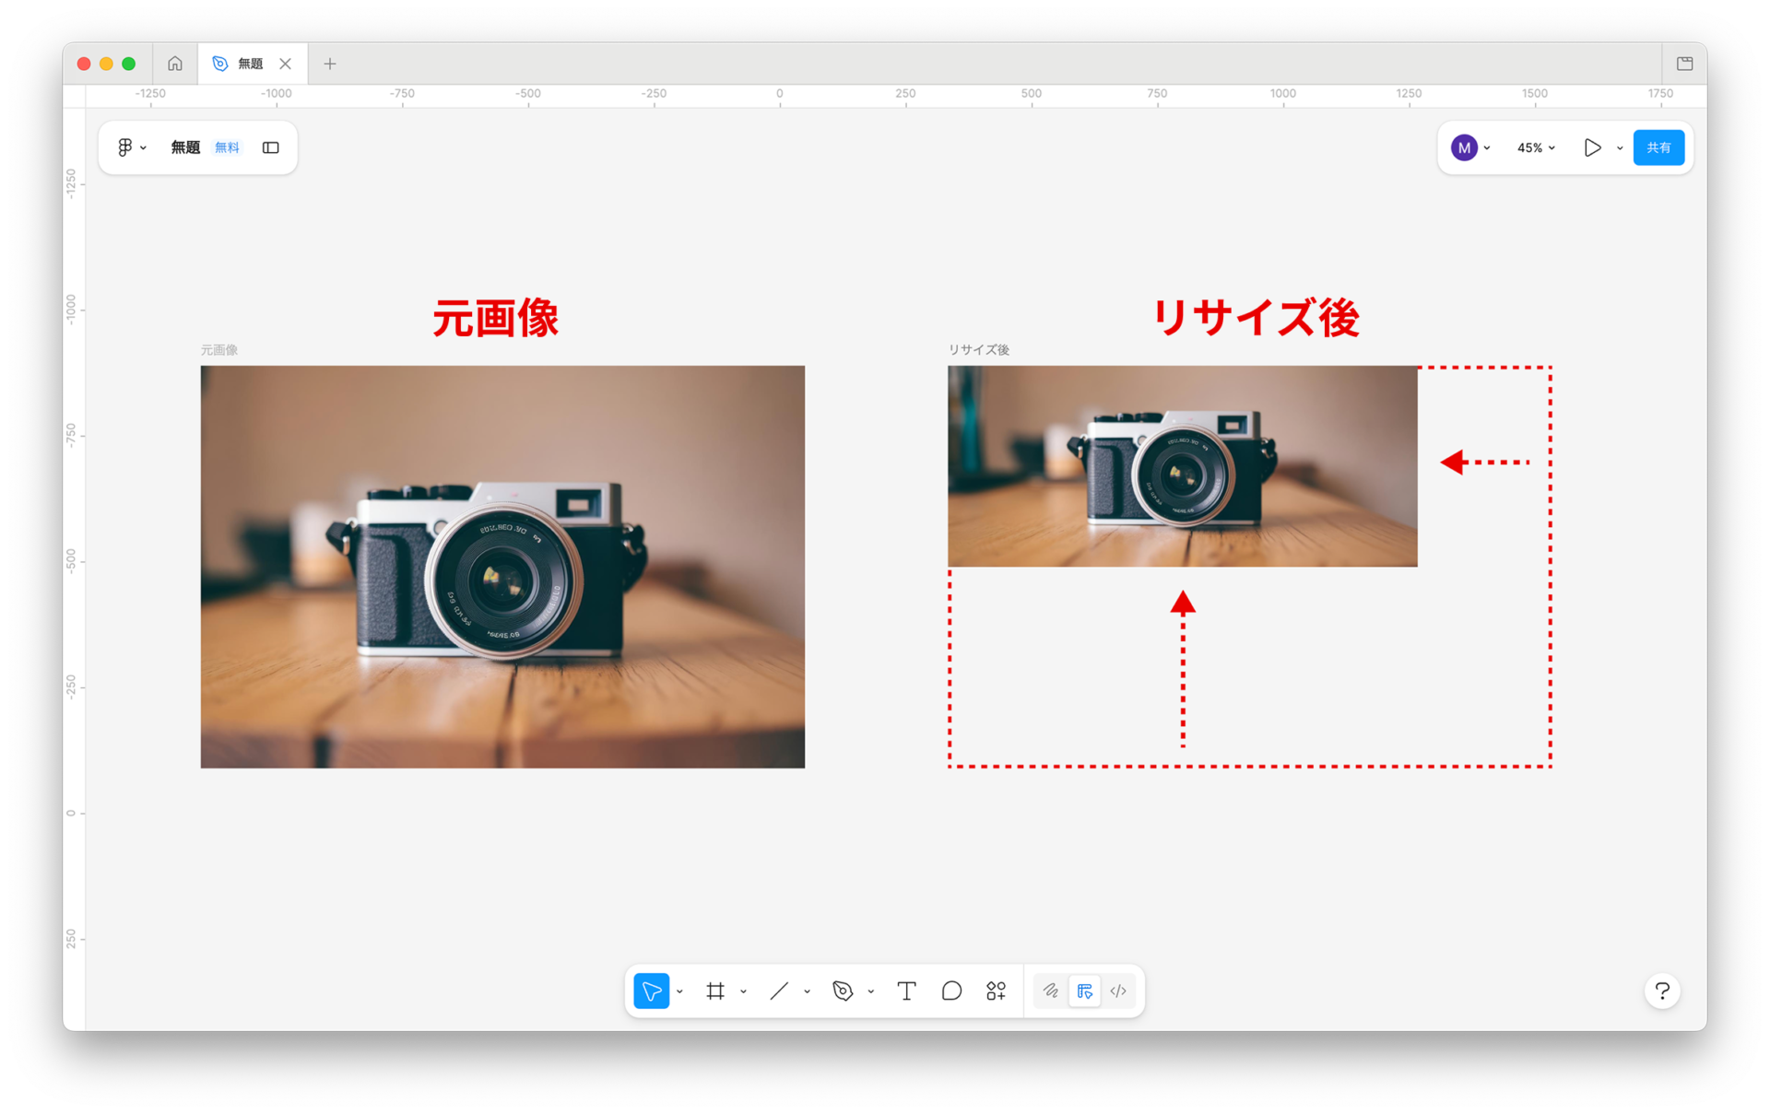Switch to Draw mode

coord(1051,991)
